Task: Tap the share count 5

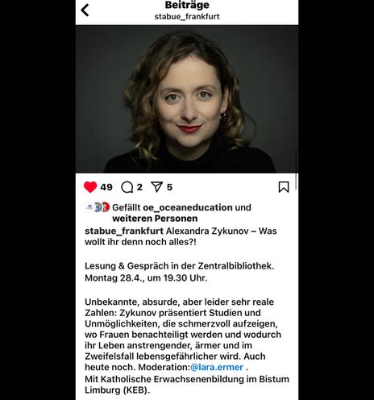Action: coord(169,187)
